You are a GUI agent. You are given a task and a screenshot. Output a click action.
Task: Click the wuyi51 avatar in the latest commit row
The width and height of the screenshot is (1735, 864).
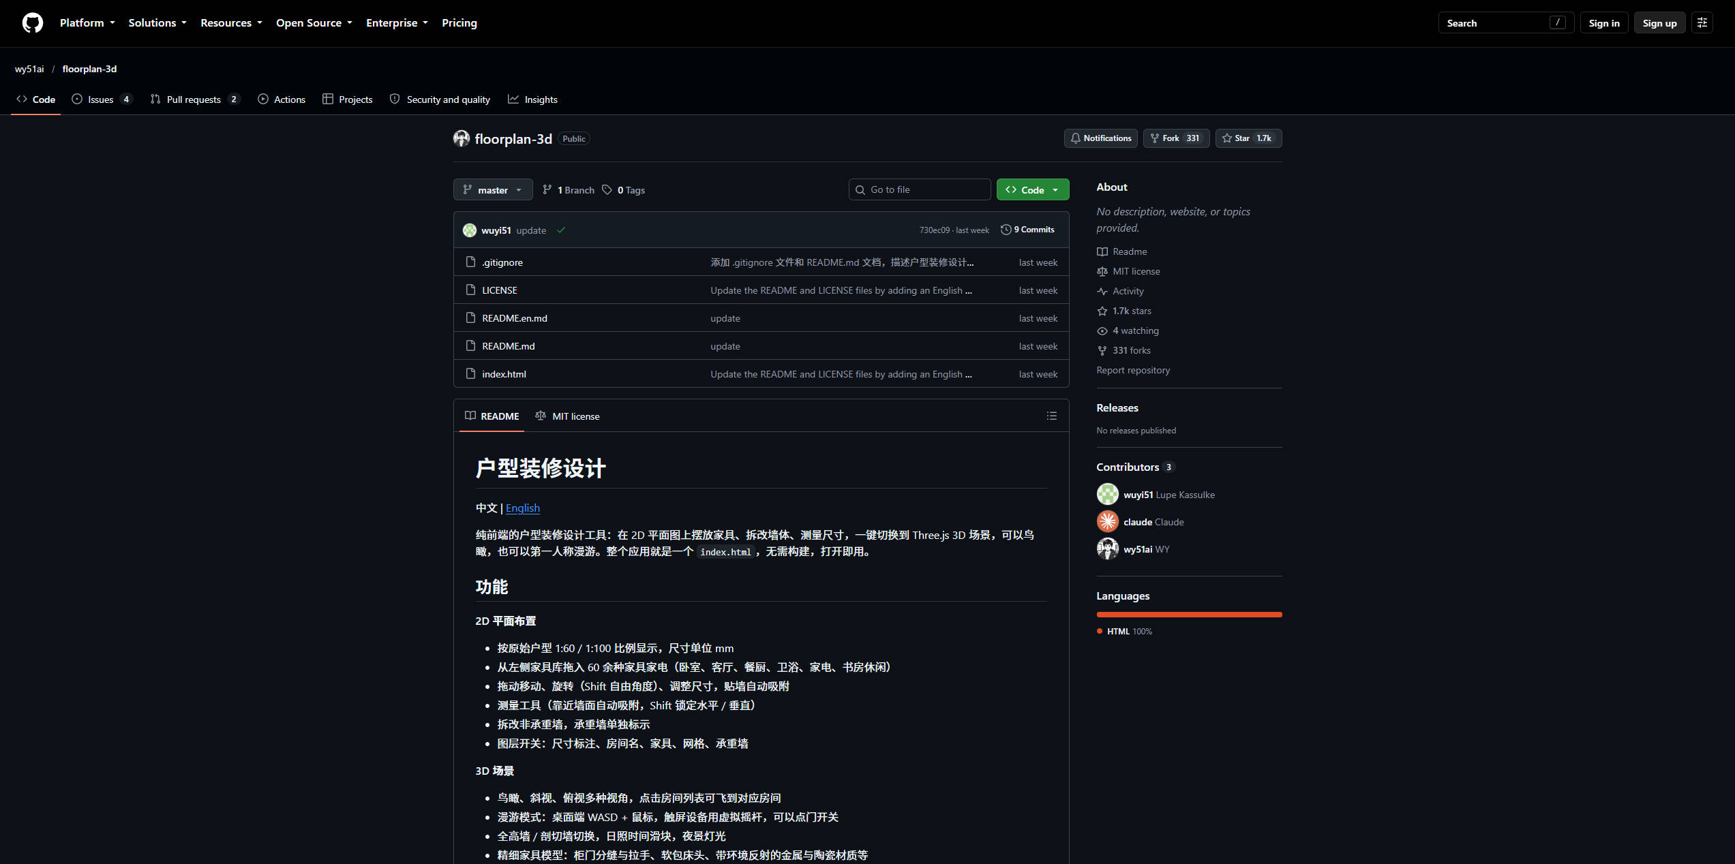(x=470, y=230)
